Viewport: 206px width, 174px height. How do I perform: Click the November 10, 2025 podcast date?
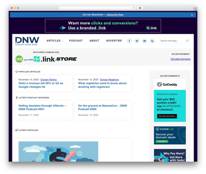tap(88, 115)
